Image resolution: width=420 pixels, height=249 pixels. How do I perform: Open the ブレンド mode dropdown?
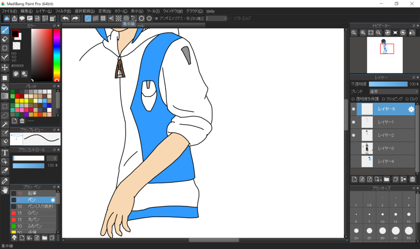[x=393, y=91]
